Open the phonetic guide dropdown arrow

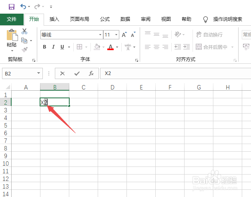tap(134, 47)
